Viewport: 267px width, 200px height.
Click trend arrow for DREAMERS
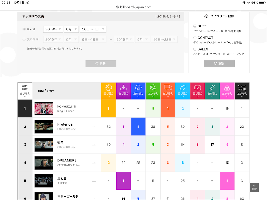94,163
